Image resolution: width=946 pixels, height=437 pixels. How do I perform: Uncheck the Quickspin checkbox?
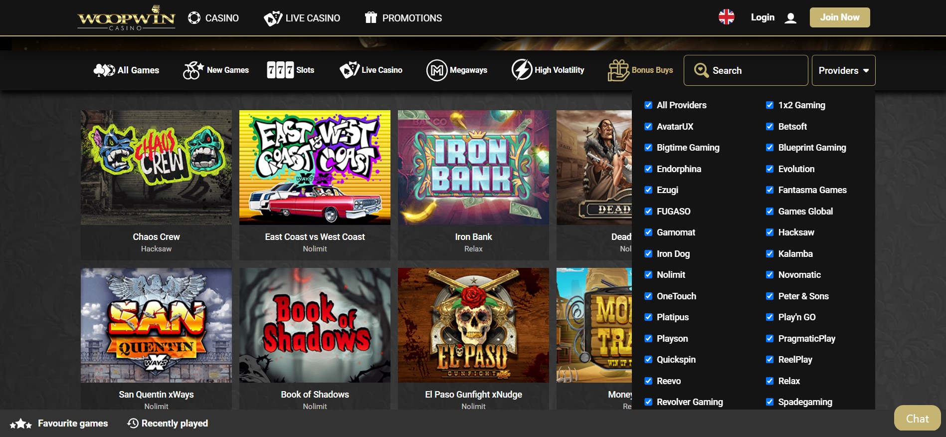coord(648,360)
